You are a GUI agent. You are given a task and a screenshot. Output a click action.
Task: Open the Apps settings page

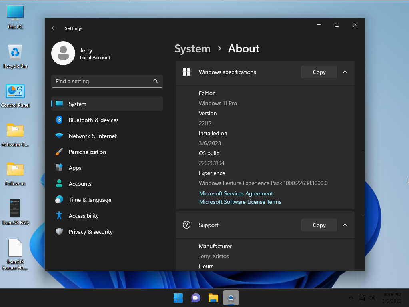pyautogui.click(x=107, y=168)
